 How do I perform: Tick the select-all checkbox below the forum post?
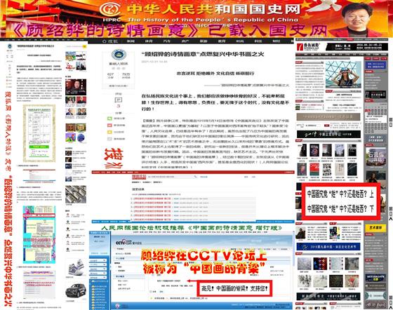point(151,292)
